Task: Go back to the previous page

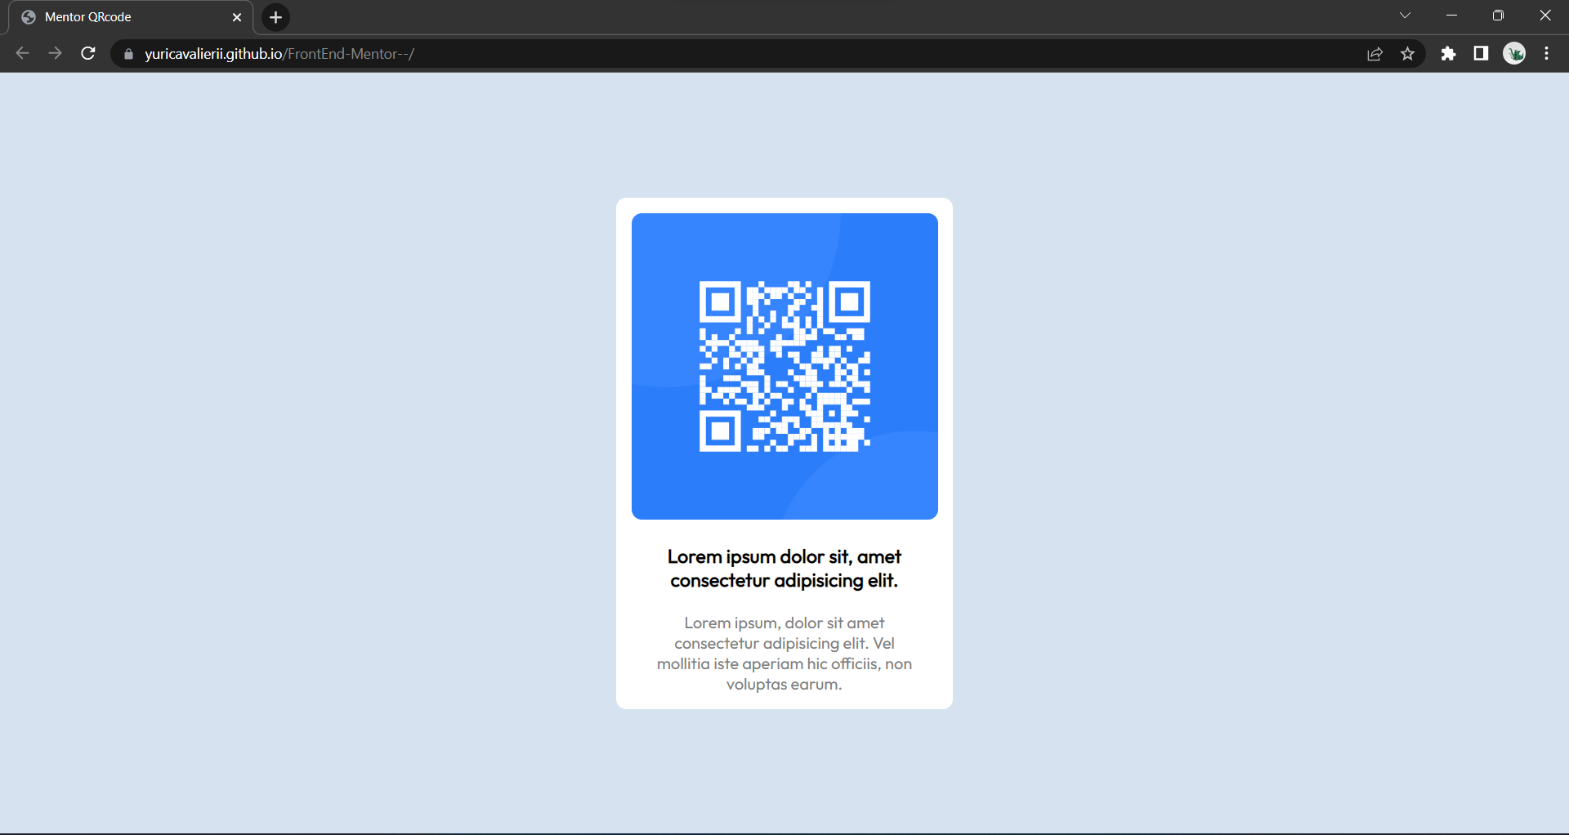Action: point(23,54)
